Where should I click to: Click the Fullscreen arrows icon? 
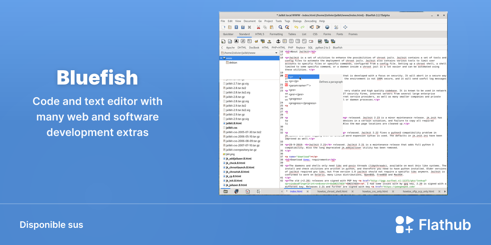(345, 27)
